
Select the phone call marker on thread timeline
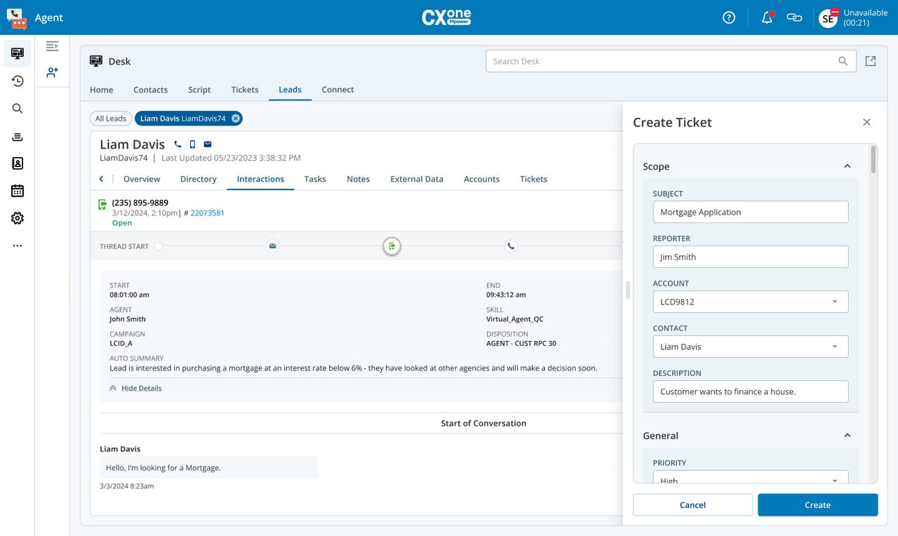click(511, 246)
